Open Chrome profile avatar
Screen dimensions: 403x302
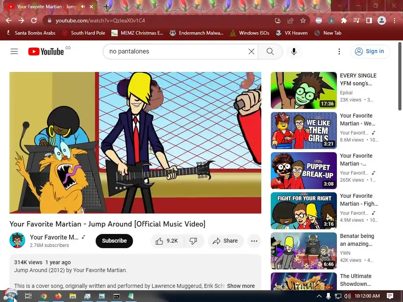tap(382, 20)
